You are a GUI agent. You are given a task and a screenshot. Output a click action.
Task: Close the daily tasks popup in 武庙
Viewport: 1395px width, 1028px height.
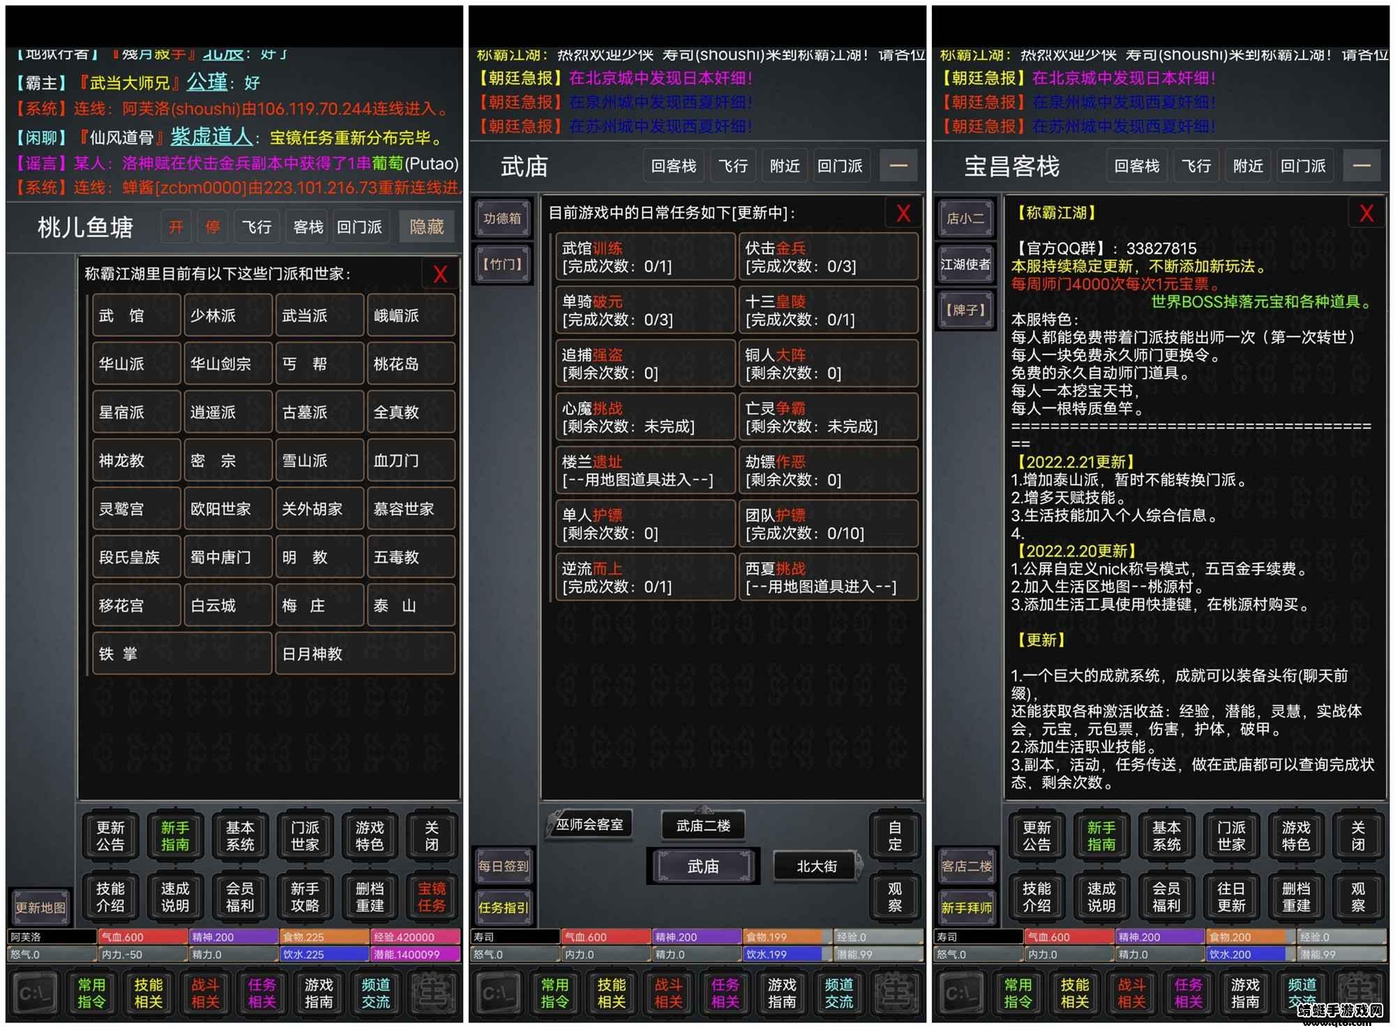click(x=903, y=213)
